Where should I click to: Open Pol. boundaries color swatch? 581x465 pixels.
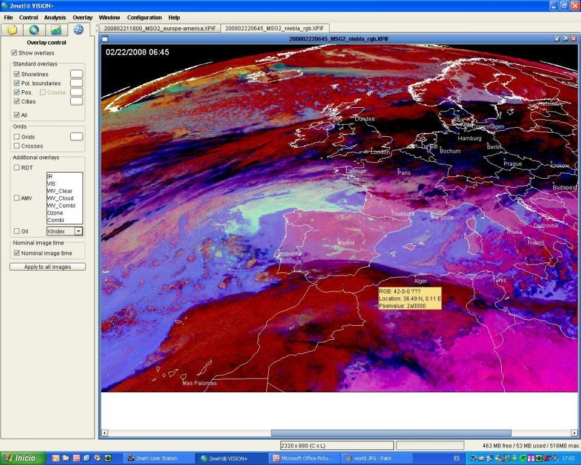pos(76,83)
